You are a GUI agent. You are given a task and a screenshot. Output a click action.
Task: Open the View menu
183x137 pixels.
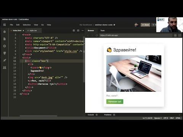(x=36, y=25)
